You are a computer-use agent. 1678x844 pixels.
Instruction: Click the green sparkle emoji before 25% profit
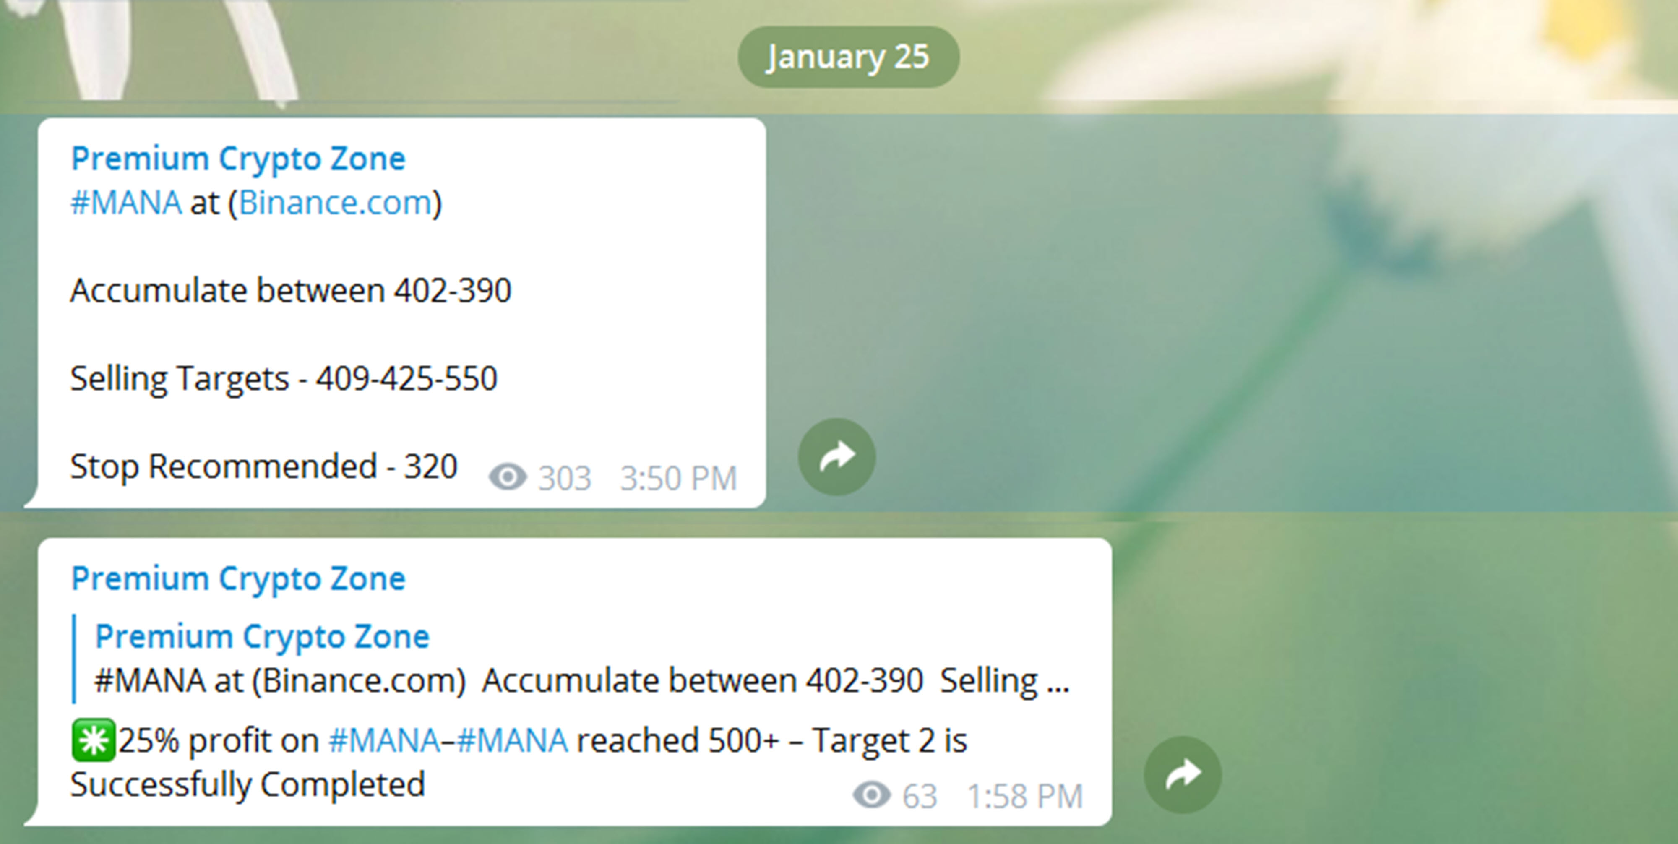[93, 740]
